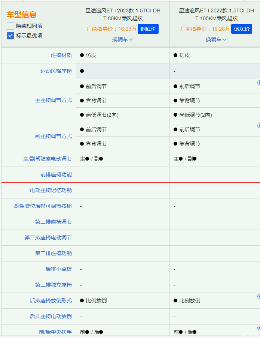
Task: Click the 电动座椅记忆功能 row label
Action: 51,190
